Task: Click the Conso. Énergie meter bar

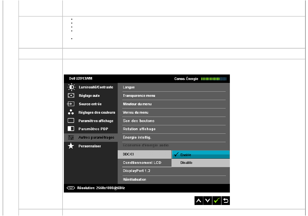Action: 214,79
